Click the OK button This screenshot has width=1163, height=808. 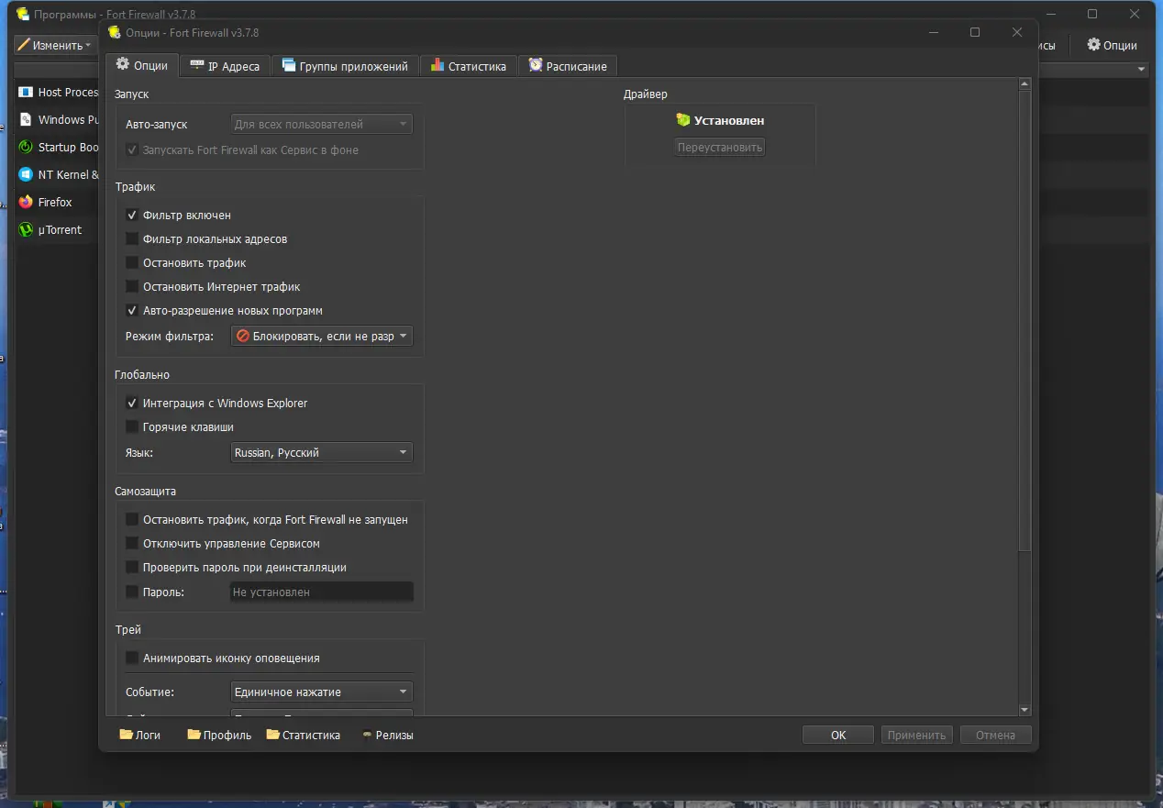coord(838,735)
